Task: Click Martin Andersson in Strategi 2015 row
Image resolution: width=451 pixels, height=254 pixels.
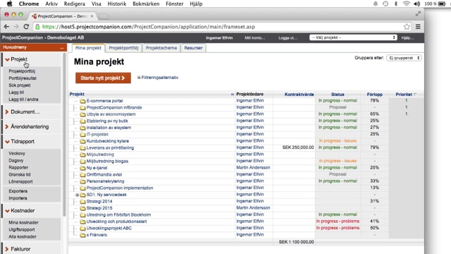Action: [253, 207]
